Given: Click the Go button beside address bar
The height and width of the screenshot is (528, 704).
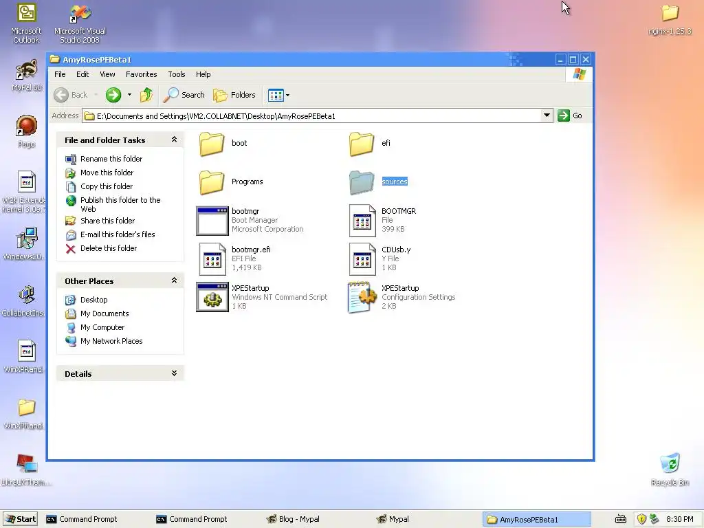Looking at the screenshot, I should click(570, 115).
